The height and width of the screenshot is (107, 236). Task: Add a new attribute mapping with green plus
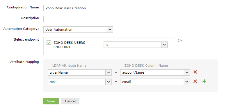204,81
